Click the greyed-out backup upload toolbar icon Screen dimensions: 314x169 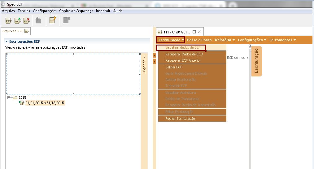(38, 20)
